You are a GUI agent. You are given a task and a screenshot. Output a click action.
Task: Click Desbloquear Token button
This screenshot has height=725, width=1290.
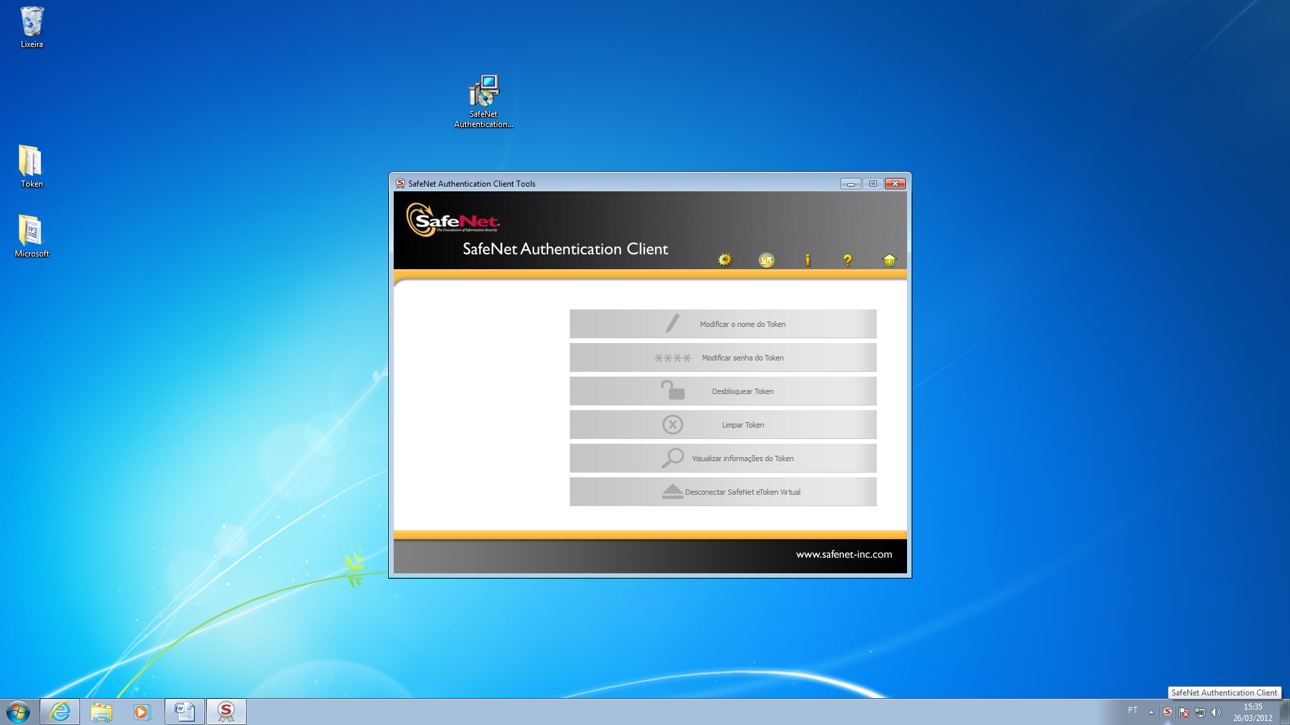pos(723,391)
